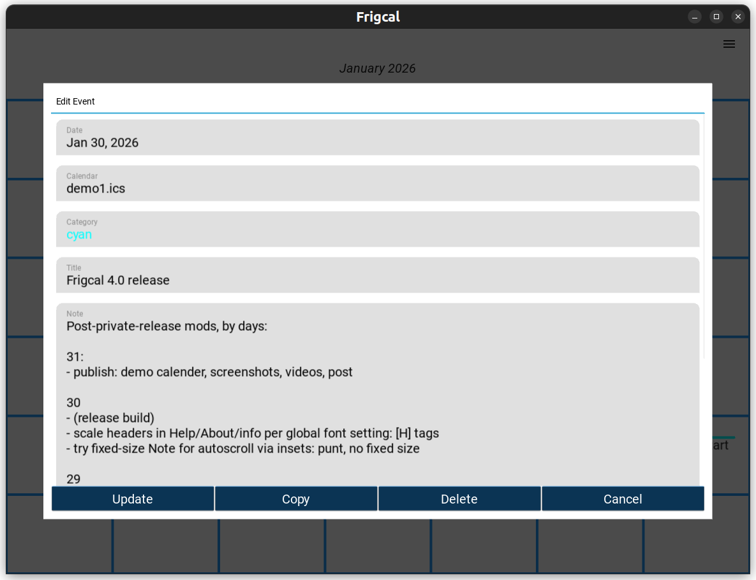Place cursor on 'publish: demo calender' note line
Viewport: 756px width, 580px height.
pyautogui.click(x=209, y=372)
